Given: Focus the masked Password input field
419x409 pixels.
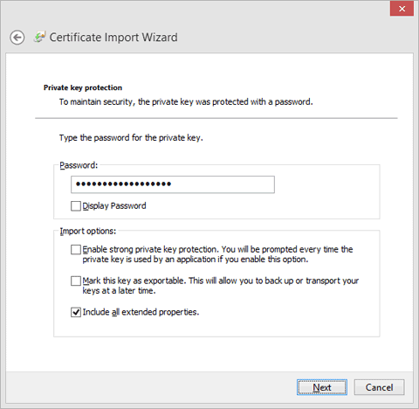Looking at the screenshot, I should (173, 184).
